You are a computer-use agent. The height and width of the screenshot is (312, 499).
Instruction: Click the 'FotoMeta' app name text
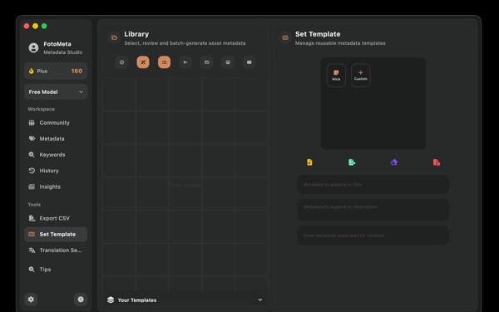[x=57, y=44]
